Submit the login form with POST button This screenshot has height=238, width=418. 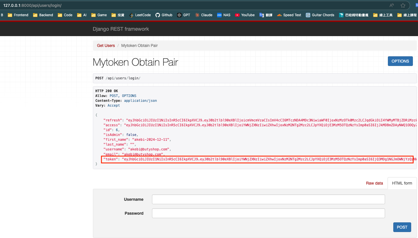pos(402,227)
